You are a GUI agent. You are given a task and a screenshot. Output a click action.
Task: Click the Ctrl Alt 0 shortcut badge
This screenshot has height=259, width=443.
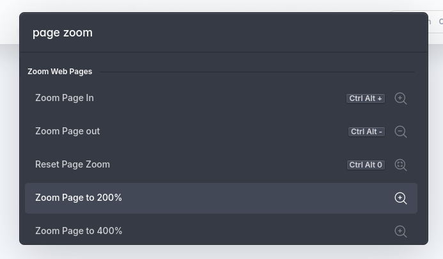pos(366,165)
